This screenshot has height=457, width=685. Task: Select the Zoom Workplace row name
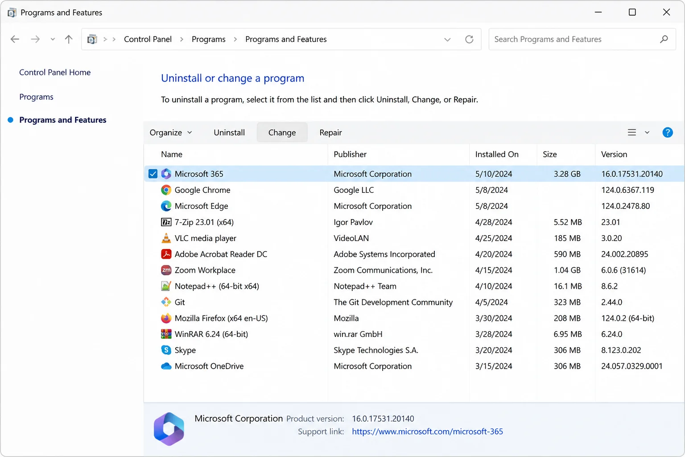[205, 270]
